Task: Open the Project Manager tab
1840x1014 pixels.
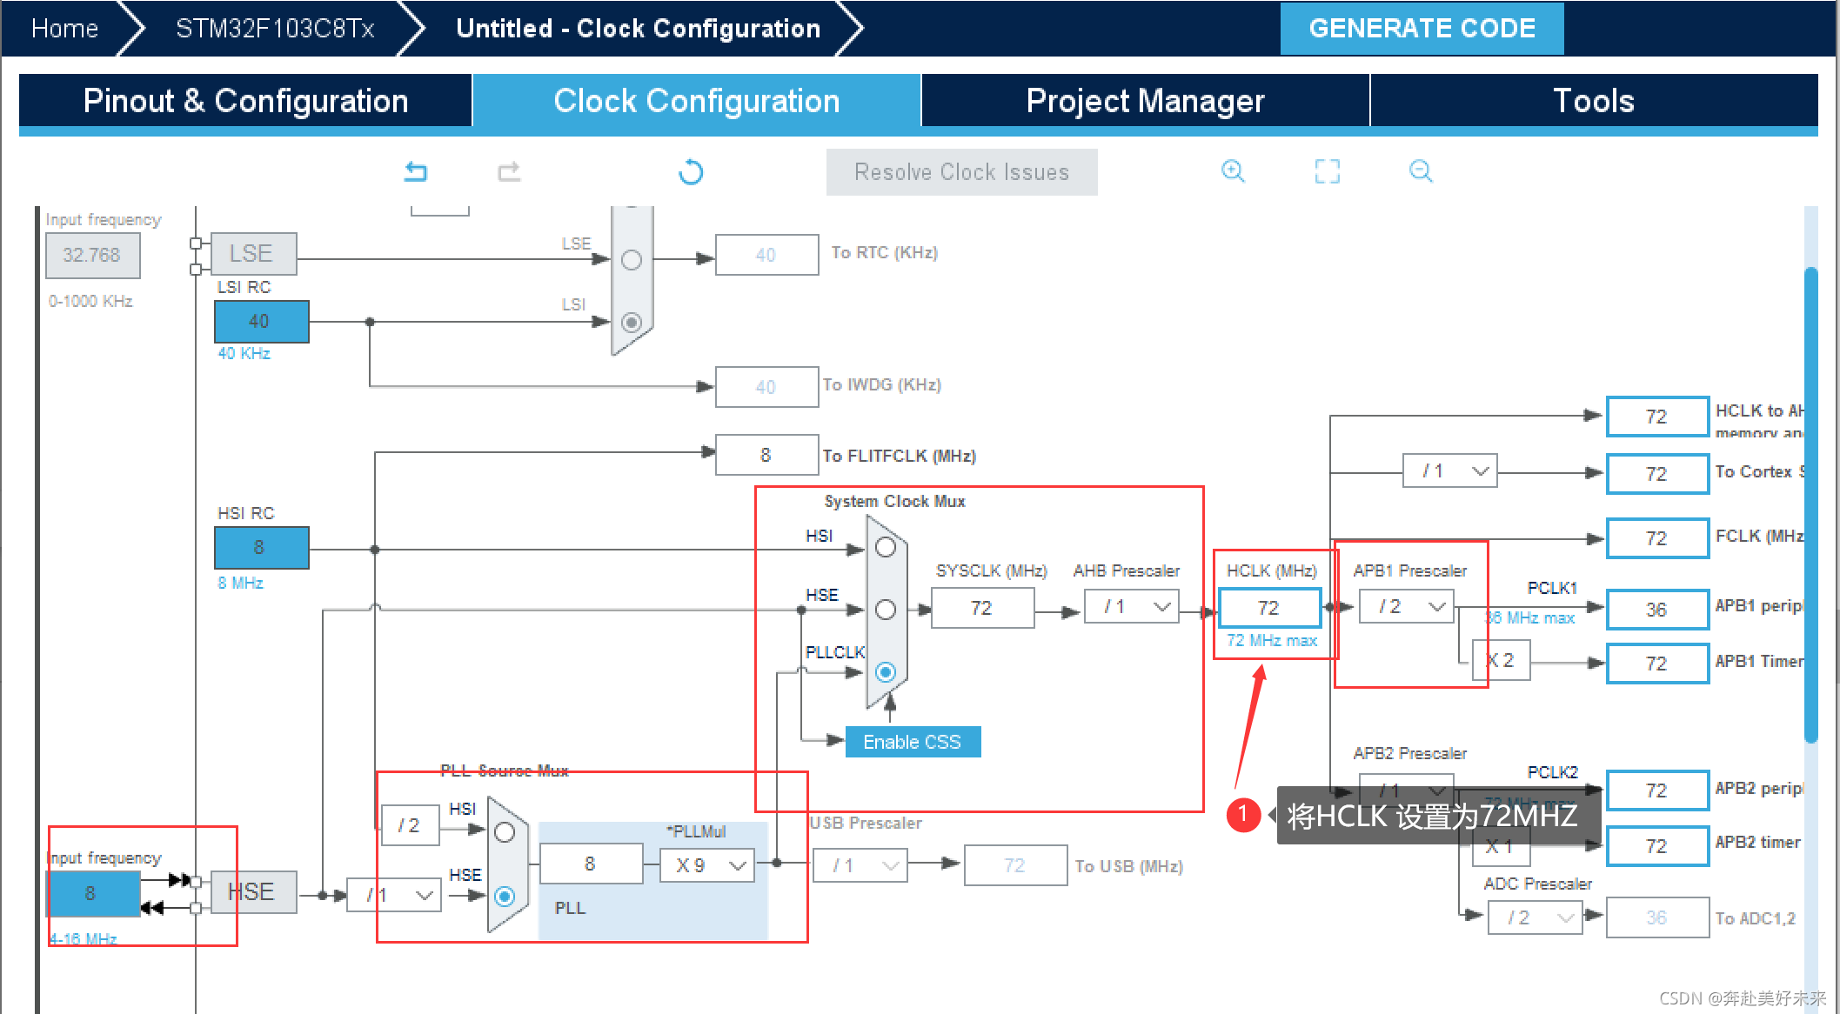Action: tap(1145, 101)
